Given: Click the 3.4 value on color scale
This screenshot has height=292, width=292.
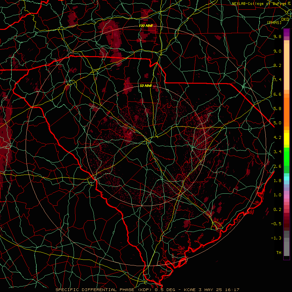Looking at the screenshot, I should [x=277, y=152].
